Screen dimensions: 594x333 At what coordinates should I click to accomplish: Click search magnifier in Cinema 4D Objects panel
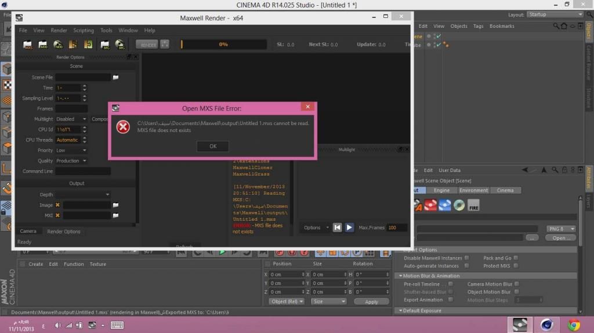point(556,26)
